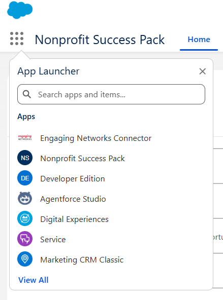Click the Apps section label
Viewport: 223px width, 300px height.
point(26,117)
